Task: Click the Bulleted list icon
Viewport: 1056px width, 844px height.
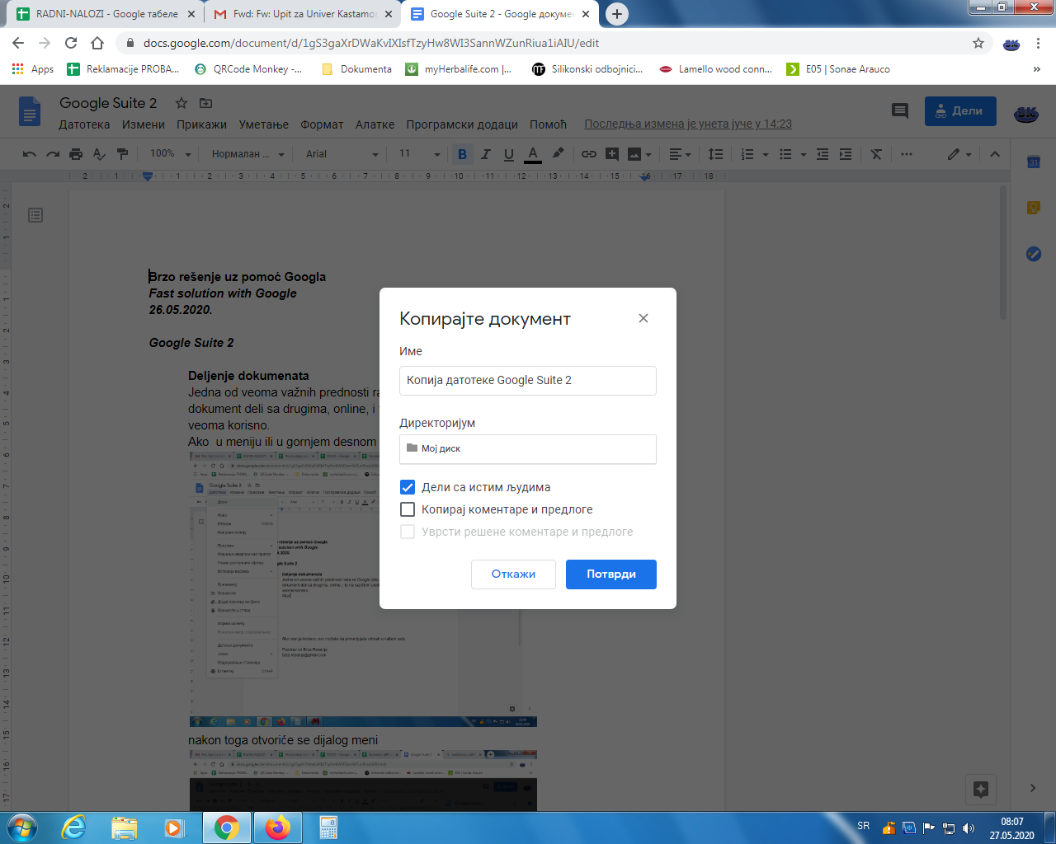Action: click(785, 154)
